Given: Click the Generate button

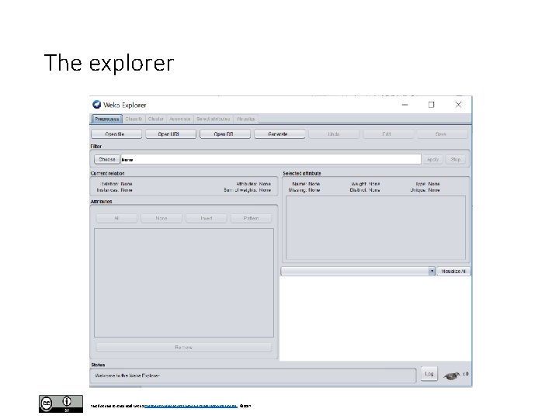Looking at the screenshot, I should point(279,134).
